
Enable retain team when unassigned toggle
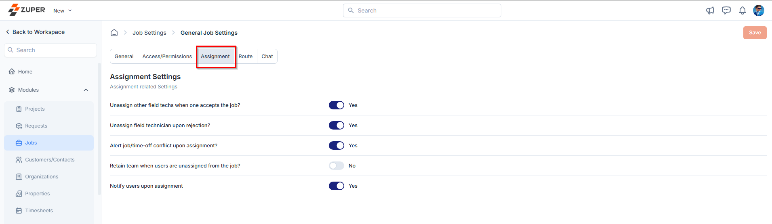coord(336,166)
